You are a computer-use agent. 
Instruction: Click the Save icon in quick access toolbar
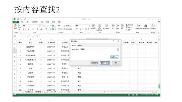[18, 19]
